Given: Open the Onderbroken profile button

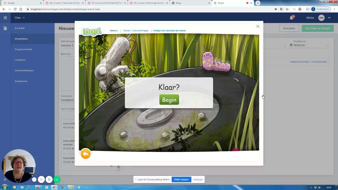Looking at the screenshot, I should [321, 9].
